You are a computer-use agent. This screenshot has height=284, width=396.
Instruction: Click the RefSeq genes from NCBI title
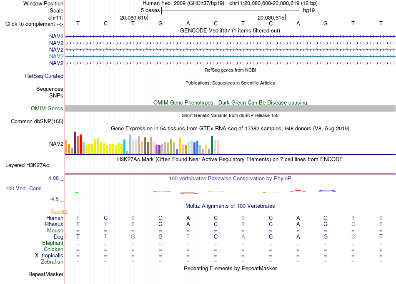coord(230,70)
